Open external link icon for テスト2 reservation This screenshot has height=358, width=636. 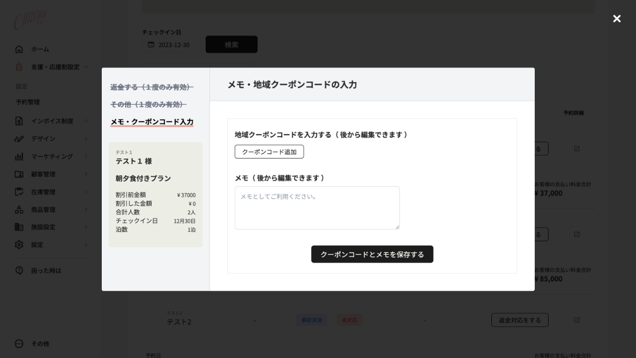pyautogui.click(x=577, y=320)
